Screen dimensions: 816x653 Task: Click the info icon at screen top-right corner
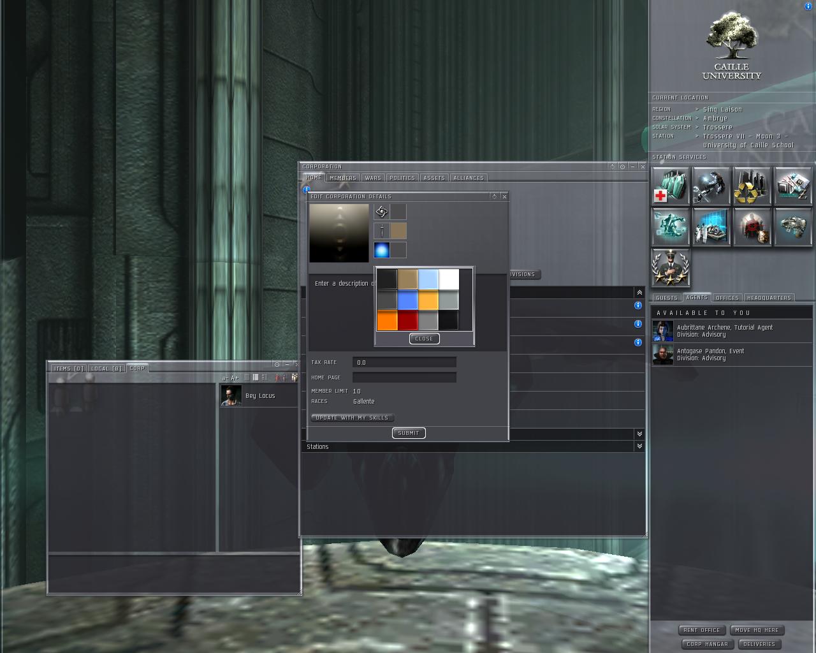809,6
